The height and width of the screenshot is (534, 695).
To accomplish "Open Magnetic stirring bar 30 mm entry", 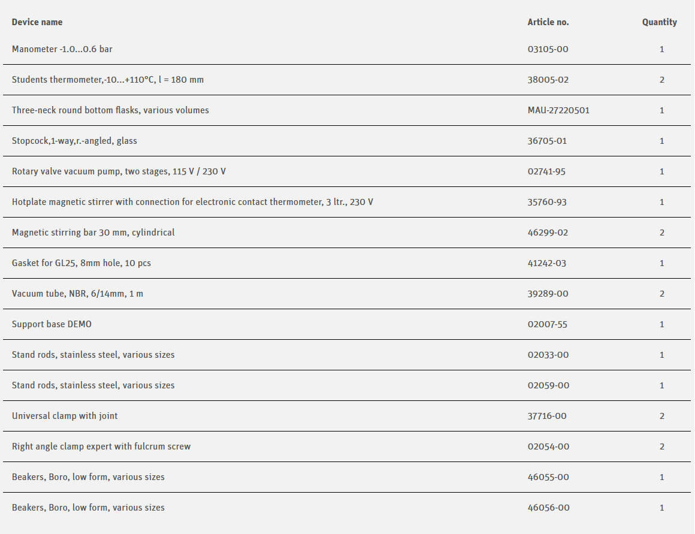I will (x=93, y=233).
